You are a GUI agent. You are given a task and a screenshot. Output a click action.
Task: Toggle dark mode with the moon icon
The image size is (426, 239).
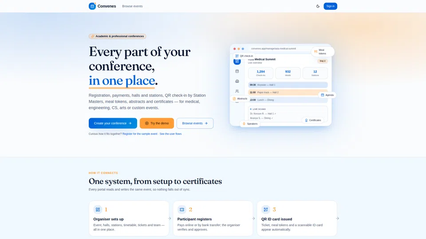[x=318, y=6]
